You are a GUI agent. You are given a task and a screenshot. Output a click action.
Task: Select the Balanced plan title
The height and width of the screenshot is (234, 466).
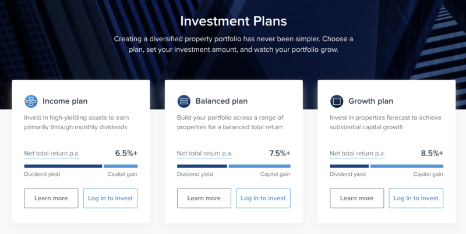coord(221,101)
